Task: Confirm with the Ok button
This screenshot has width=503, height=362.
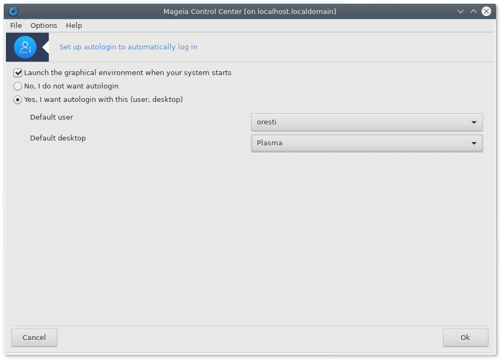Action: 465,338
